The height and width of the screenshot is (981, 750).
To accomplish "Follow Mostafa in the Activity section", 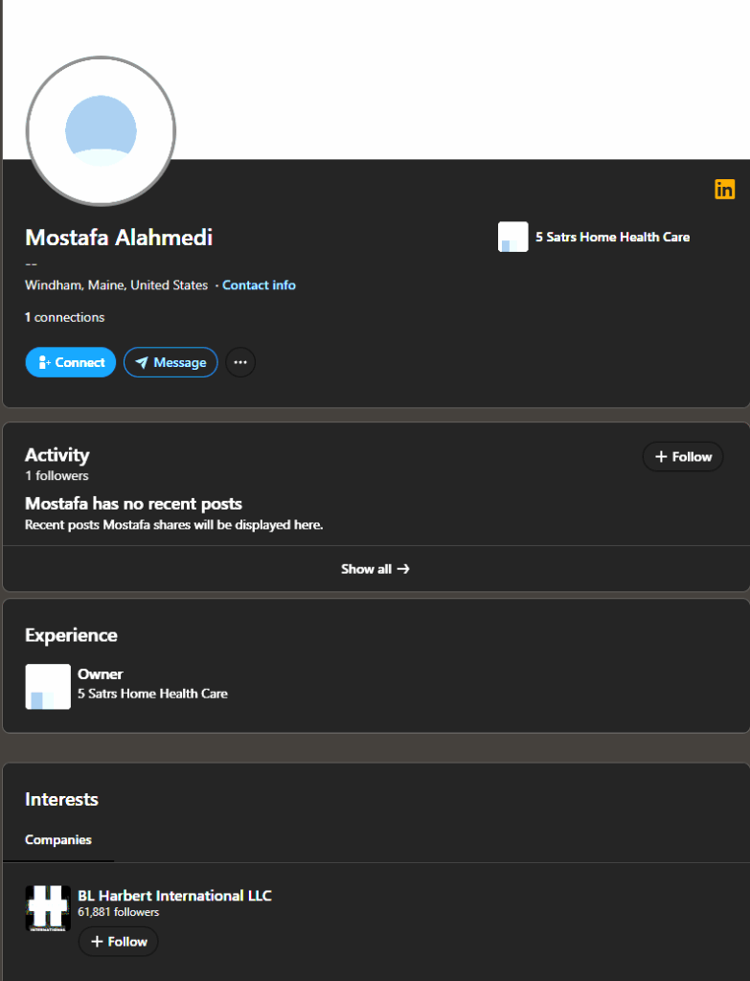I will pyautogui.click(x=683, y=457).
